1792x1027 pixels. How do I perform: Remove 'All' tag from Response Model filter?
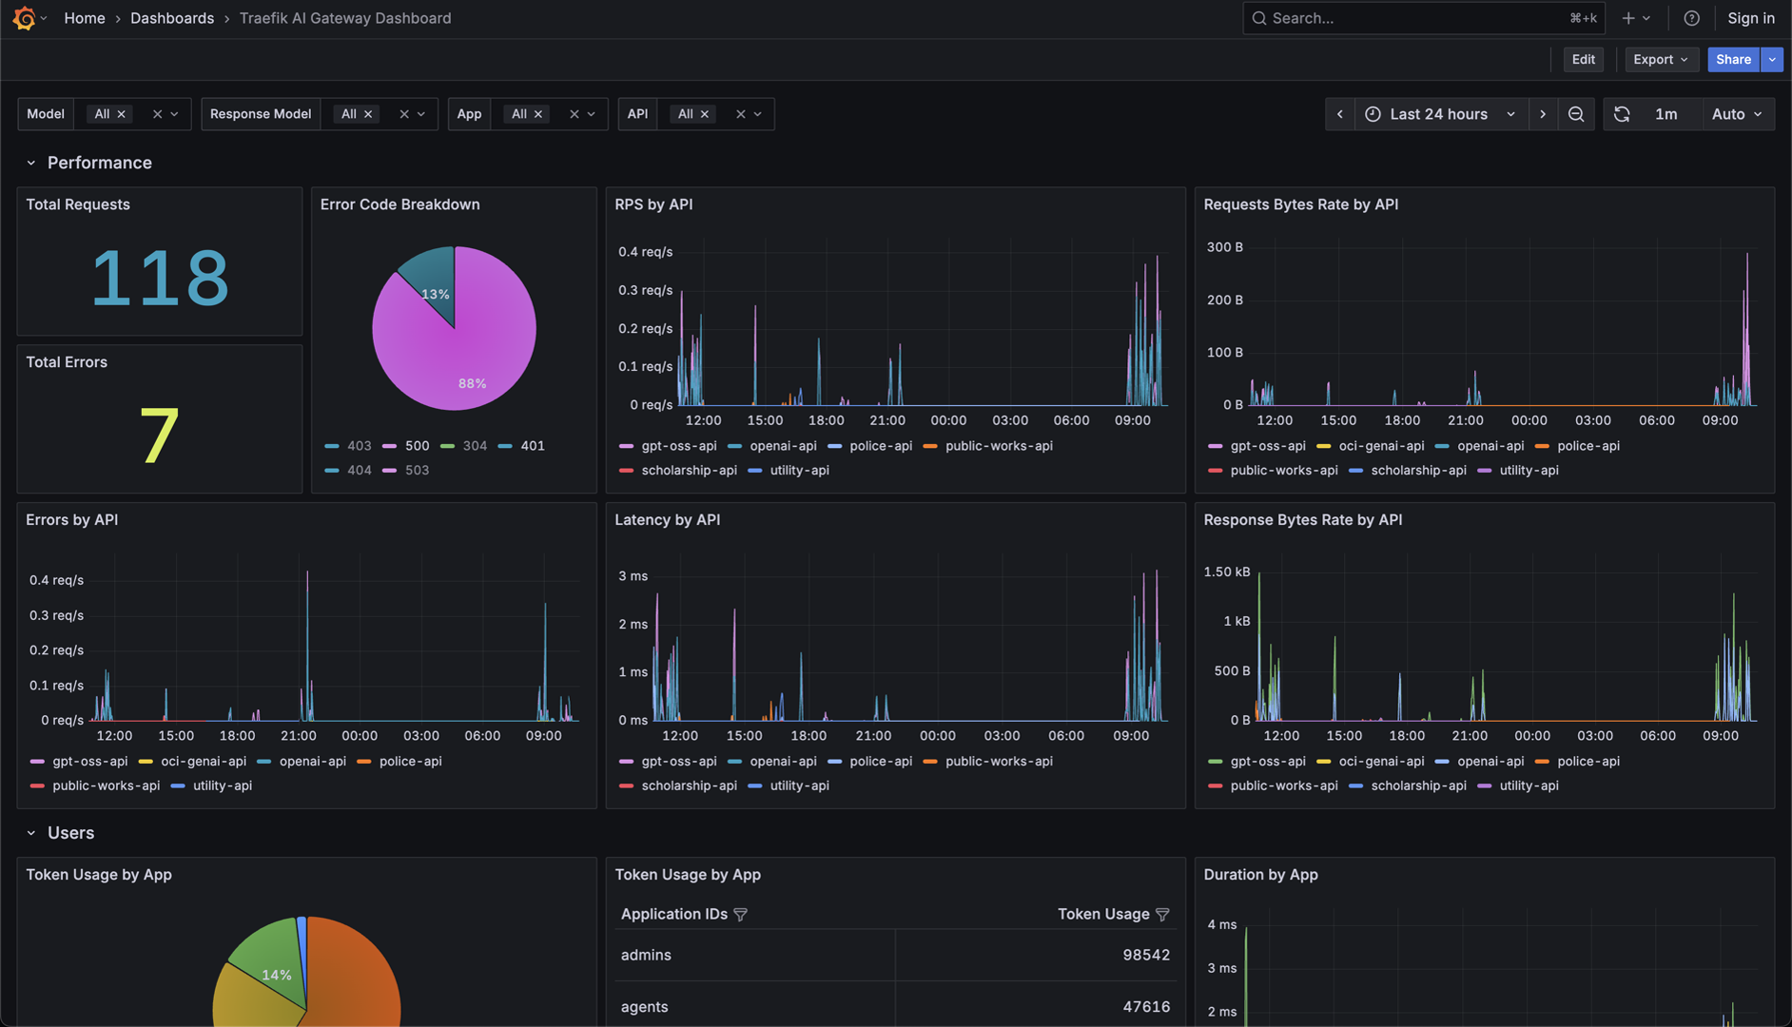pos(368,114)
